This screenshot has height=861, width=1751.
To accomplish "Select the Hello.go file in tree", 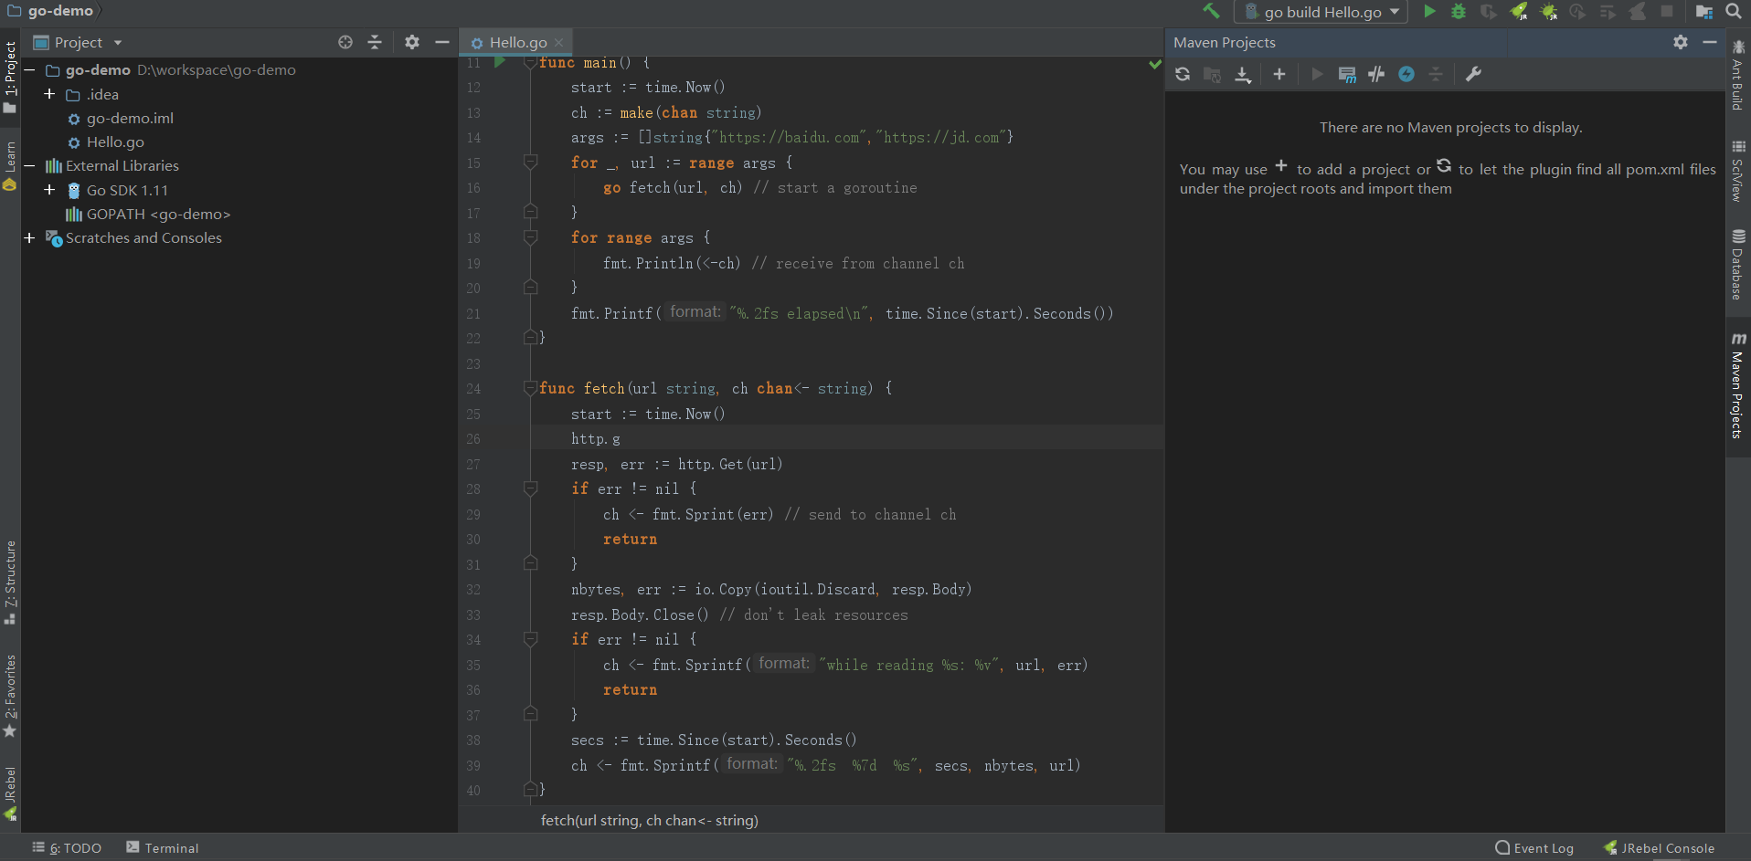I will coord(115,142).
